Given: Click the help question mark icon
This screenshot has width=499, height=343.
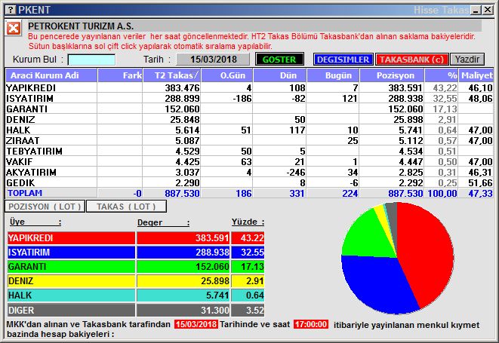Looking at the screenshot, I should (x=11, y=10).
